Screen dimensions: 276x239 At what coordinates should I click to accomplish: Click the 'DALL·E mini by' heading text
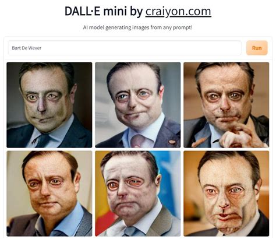pos(104,11)
